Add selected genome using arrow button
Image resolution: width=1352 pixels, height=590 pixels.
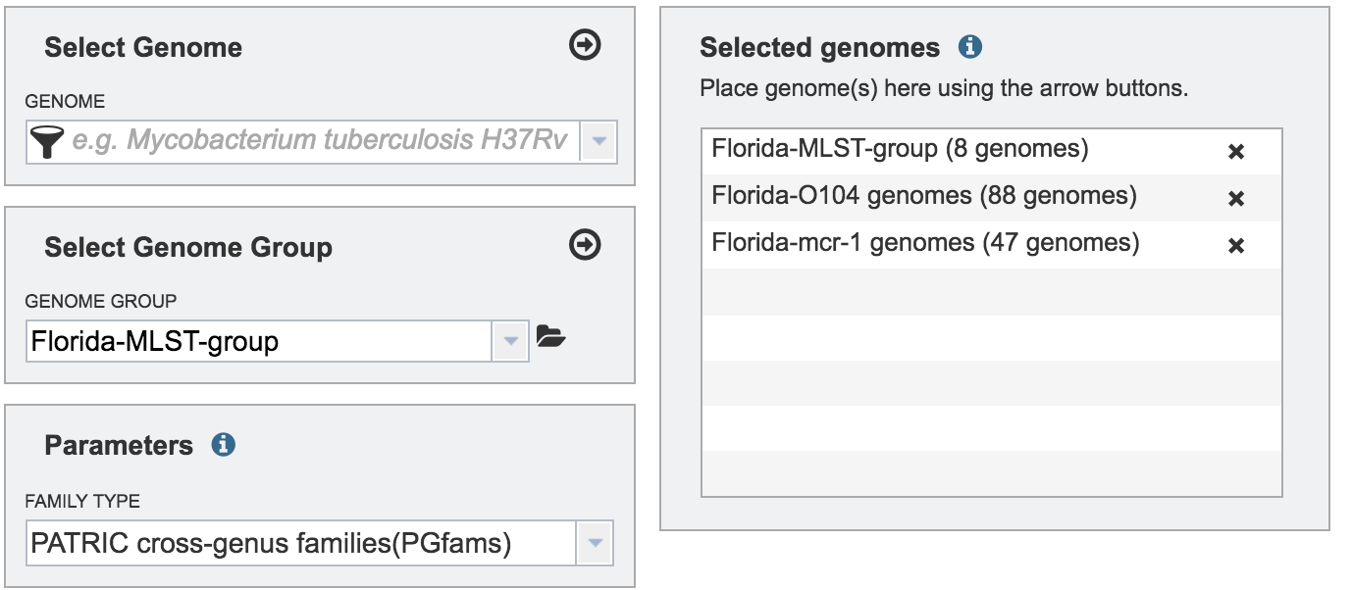click(586, 45)
